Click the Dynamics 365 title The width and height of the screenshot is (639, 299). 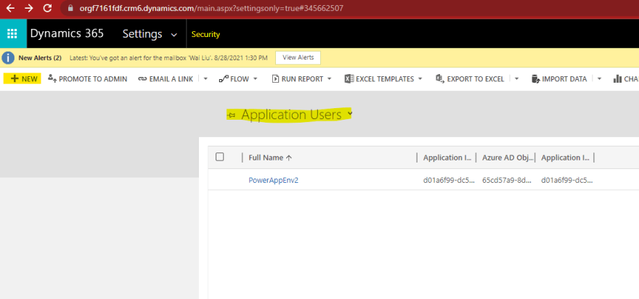[x=67, y=34]
